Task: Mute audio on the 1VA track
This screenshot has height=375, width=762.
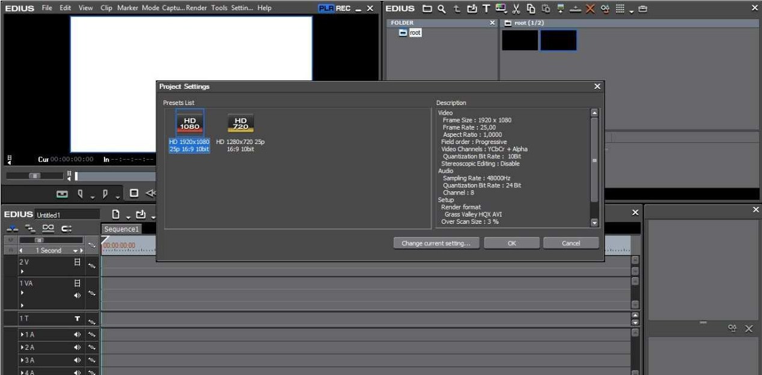Action: [77, 295]
